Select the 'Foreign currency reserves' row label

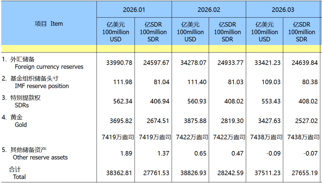click(x=49, y=67)
